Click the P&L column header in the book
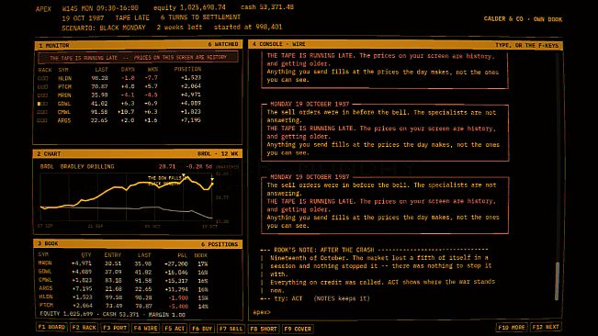 (182, 255)
